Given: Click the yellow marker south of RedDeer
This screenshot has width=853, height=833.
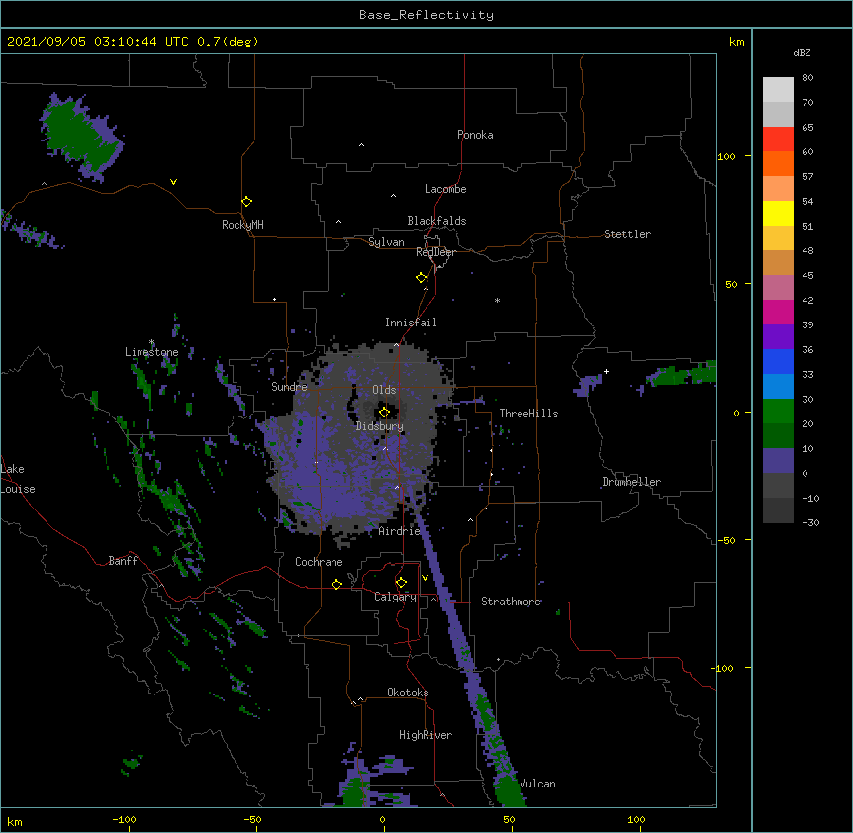Looking at the screenshot, I should [x=421, y=278].
